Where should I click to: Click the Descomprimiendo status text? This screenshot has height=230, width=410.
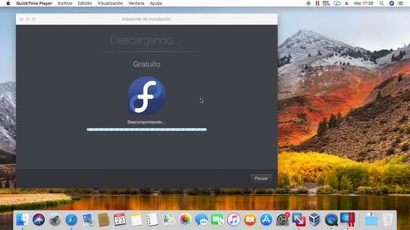coord(146,122)
